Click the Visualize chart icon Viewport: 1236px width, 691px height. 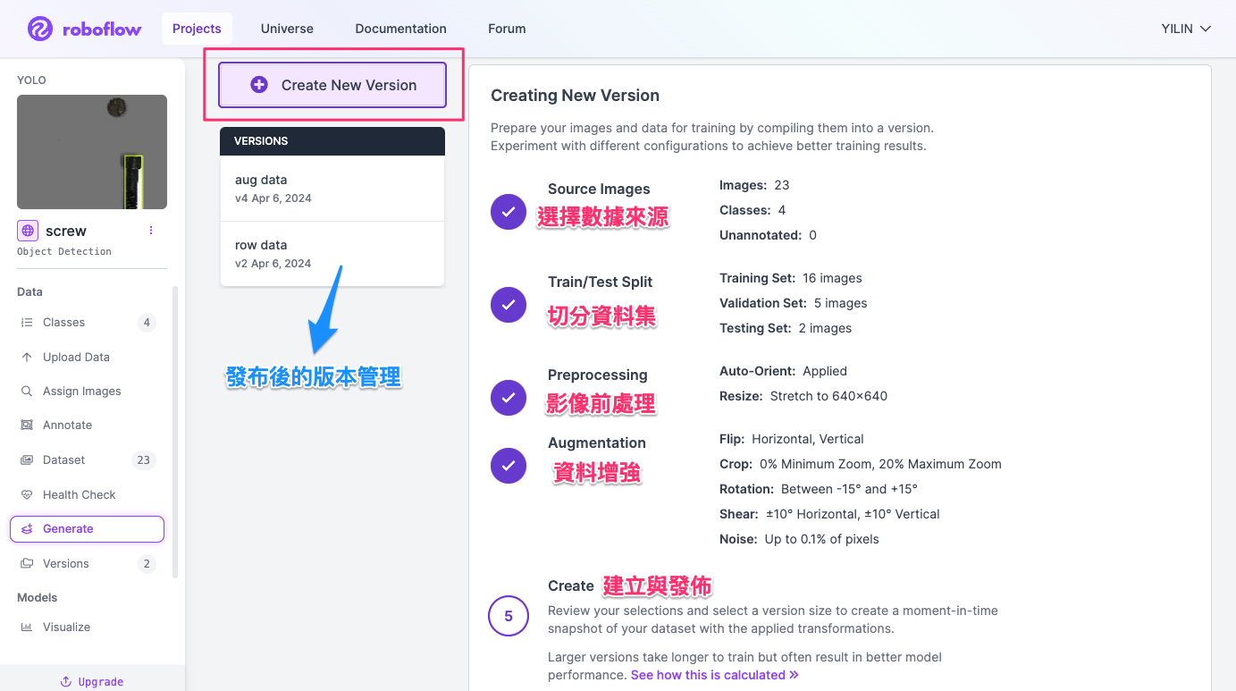pyautogui.click(x=27, y=628)
